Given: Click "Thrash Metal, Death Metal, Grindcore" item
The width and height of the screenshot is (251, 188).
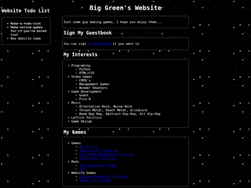Looking at the screenshot, I should tap(113, 110).
